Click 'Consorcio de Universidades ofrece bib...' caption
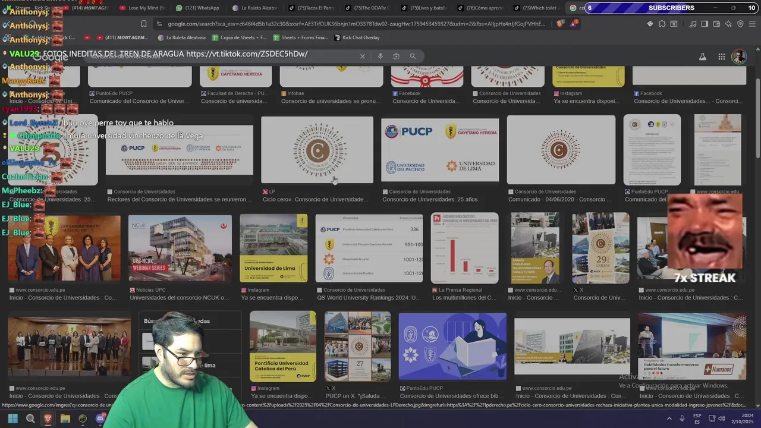This screenshot has height=428, width=761. 452,396
